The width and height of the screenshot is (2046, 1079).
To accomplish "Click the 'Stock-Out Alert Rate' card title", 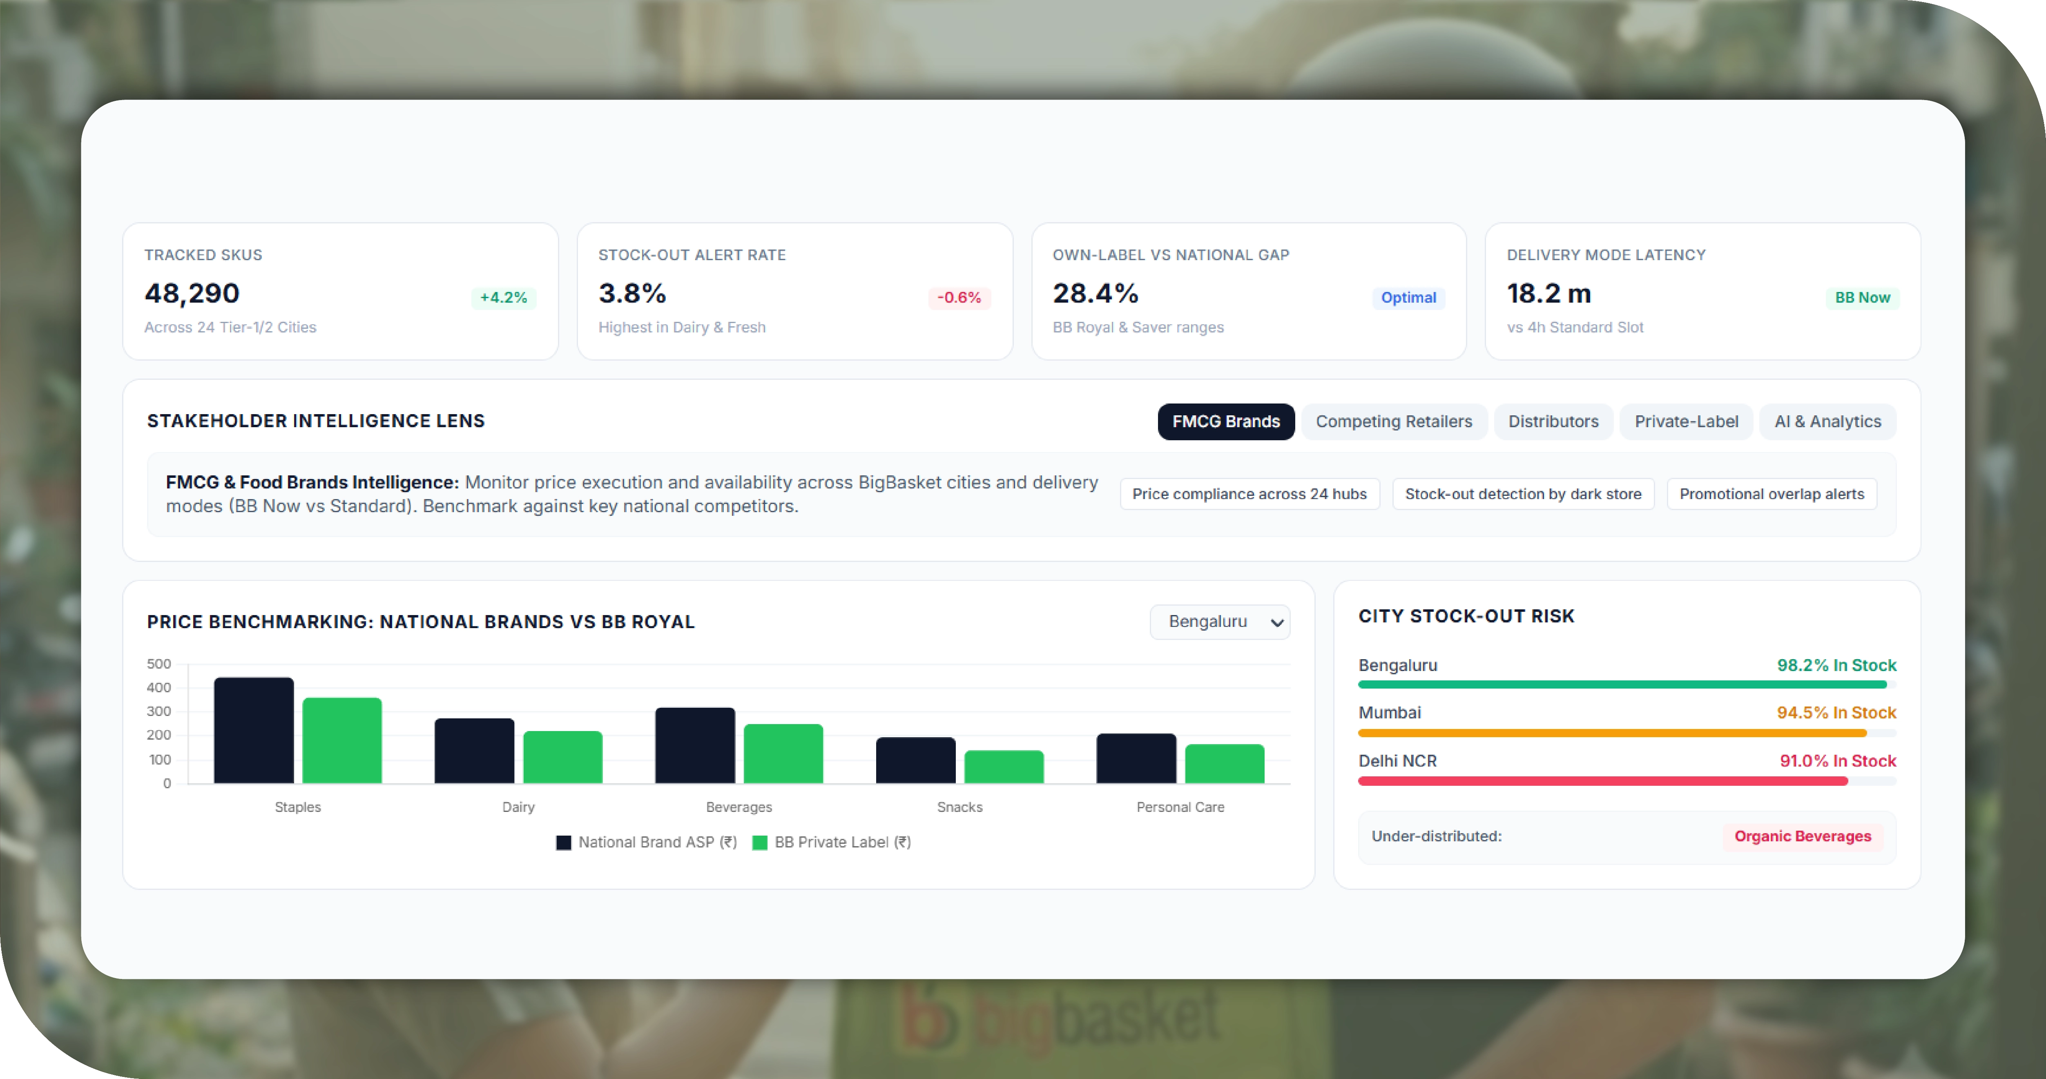I will click(x=692, y=255).
